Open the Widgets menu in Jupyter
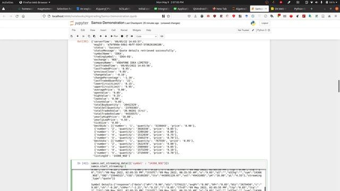 tap(137, 30)
